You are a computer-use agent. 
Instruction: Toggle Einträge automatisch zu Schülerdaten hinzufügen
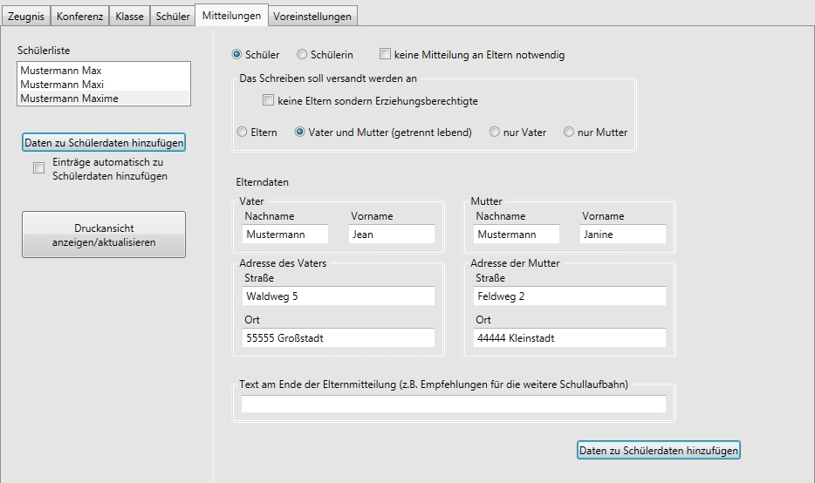pyautogui.click(x=38, y=168)
